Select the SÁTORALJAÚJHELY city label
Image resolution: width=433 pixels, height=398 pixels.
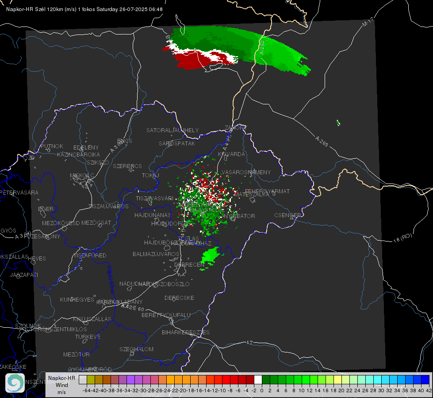point(172,130)
